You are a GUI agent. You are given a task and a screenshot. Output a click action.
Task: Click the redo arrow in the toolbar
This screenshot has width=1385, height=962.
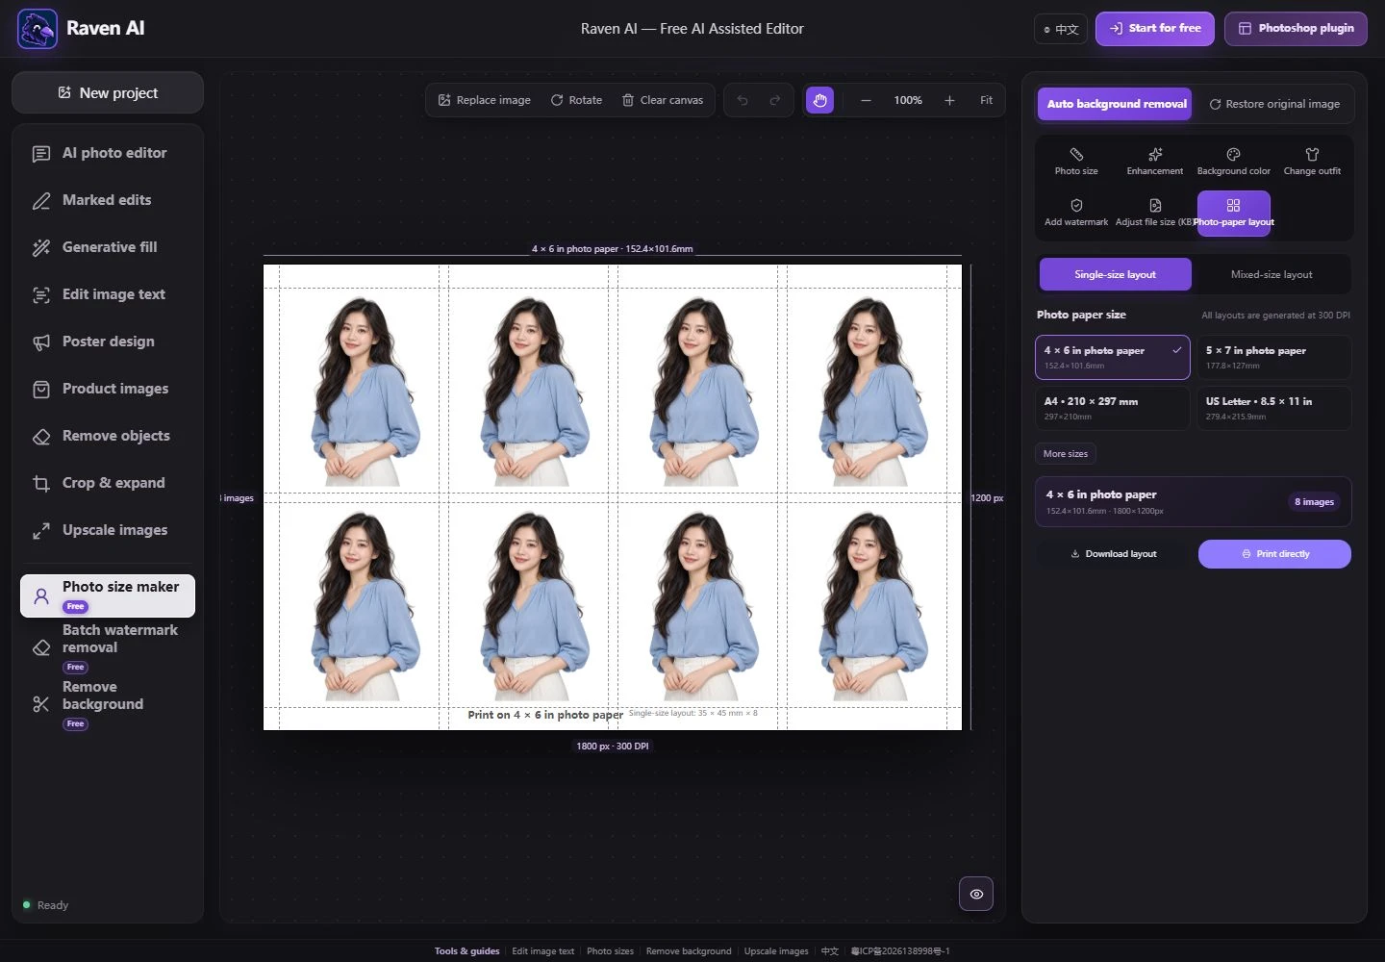click(775, 100)
